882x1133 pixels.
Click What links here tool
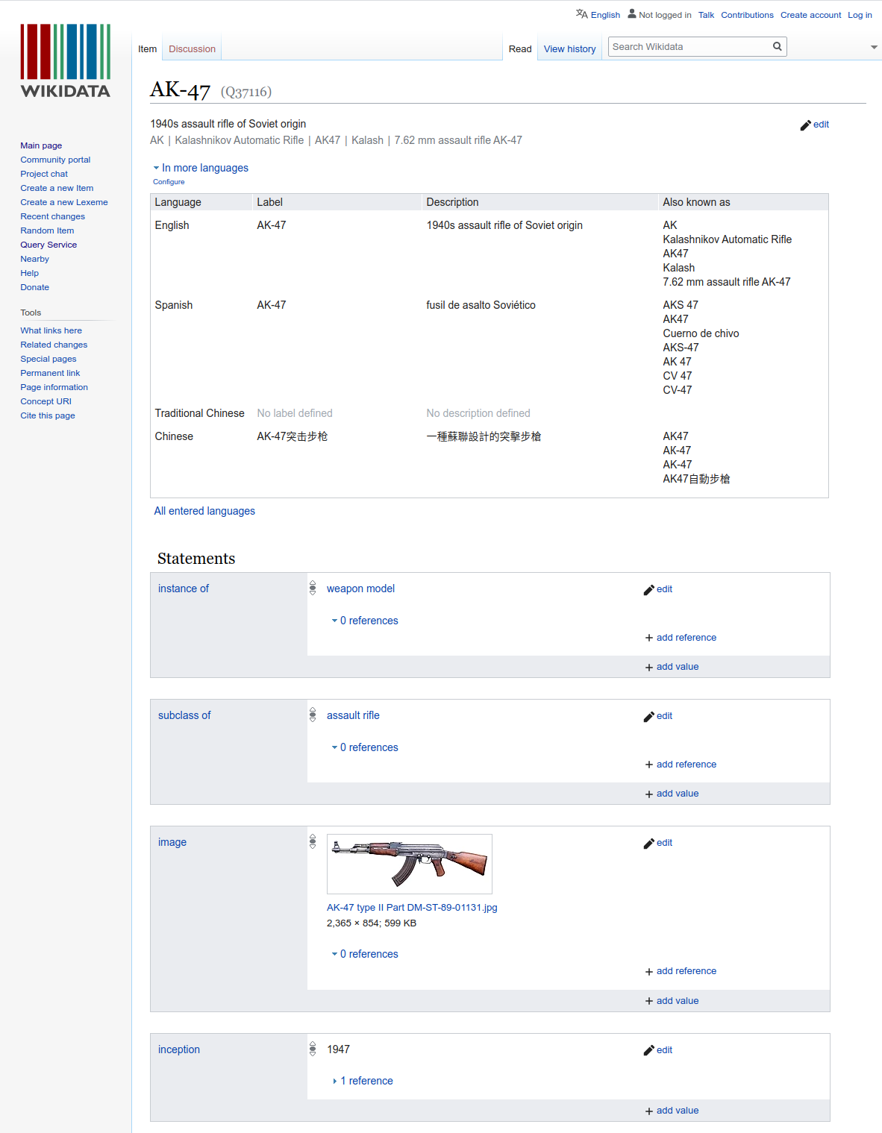[51, 330]
